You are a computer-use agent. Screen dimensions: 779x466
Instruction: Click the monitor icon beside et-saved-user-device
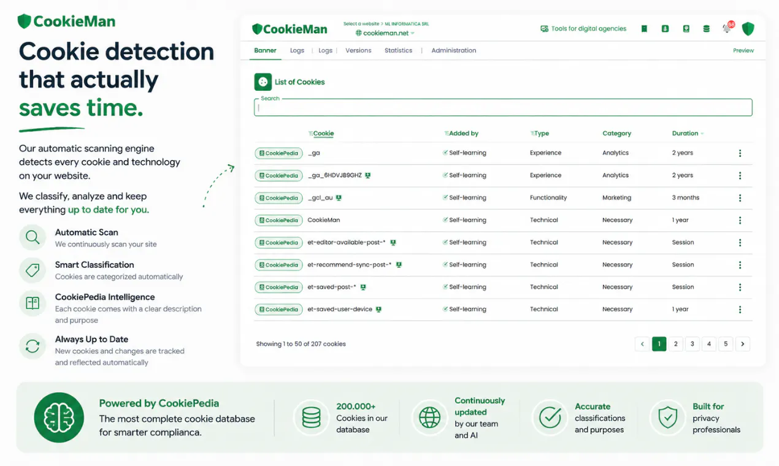click(378, 310)
